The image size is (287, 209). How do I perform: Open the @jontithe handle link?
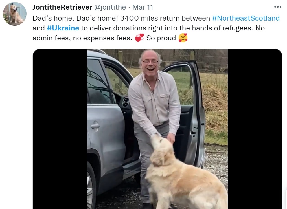point(110,7)
